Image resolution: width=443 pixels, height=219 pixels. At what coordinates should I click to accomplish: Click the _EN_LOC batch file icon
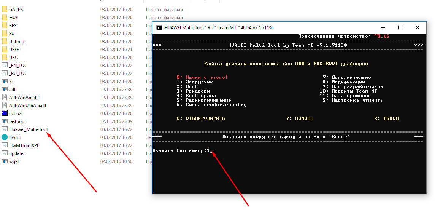pyautogui.click(x=5, y=66)
